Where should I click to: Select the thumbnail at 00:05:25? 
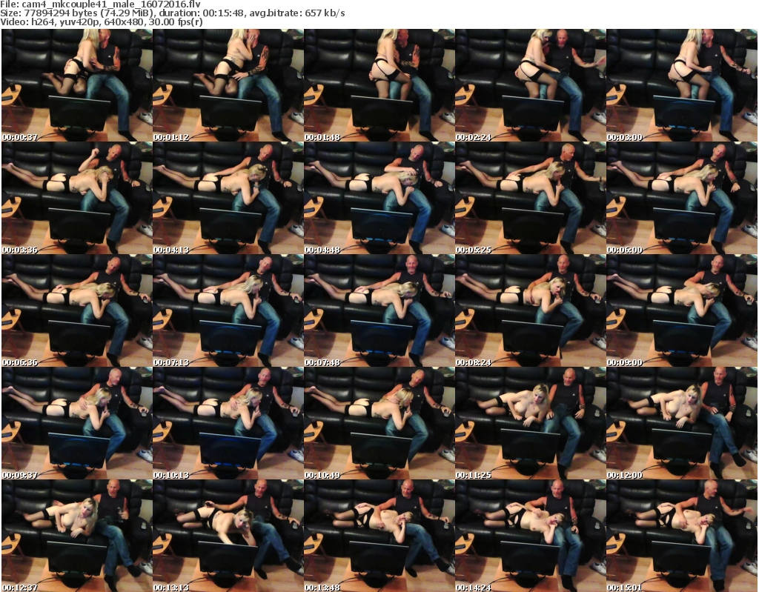[x=530, y=198]
